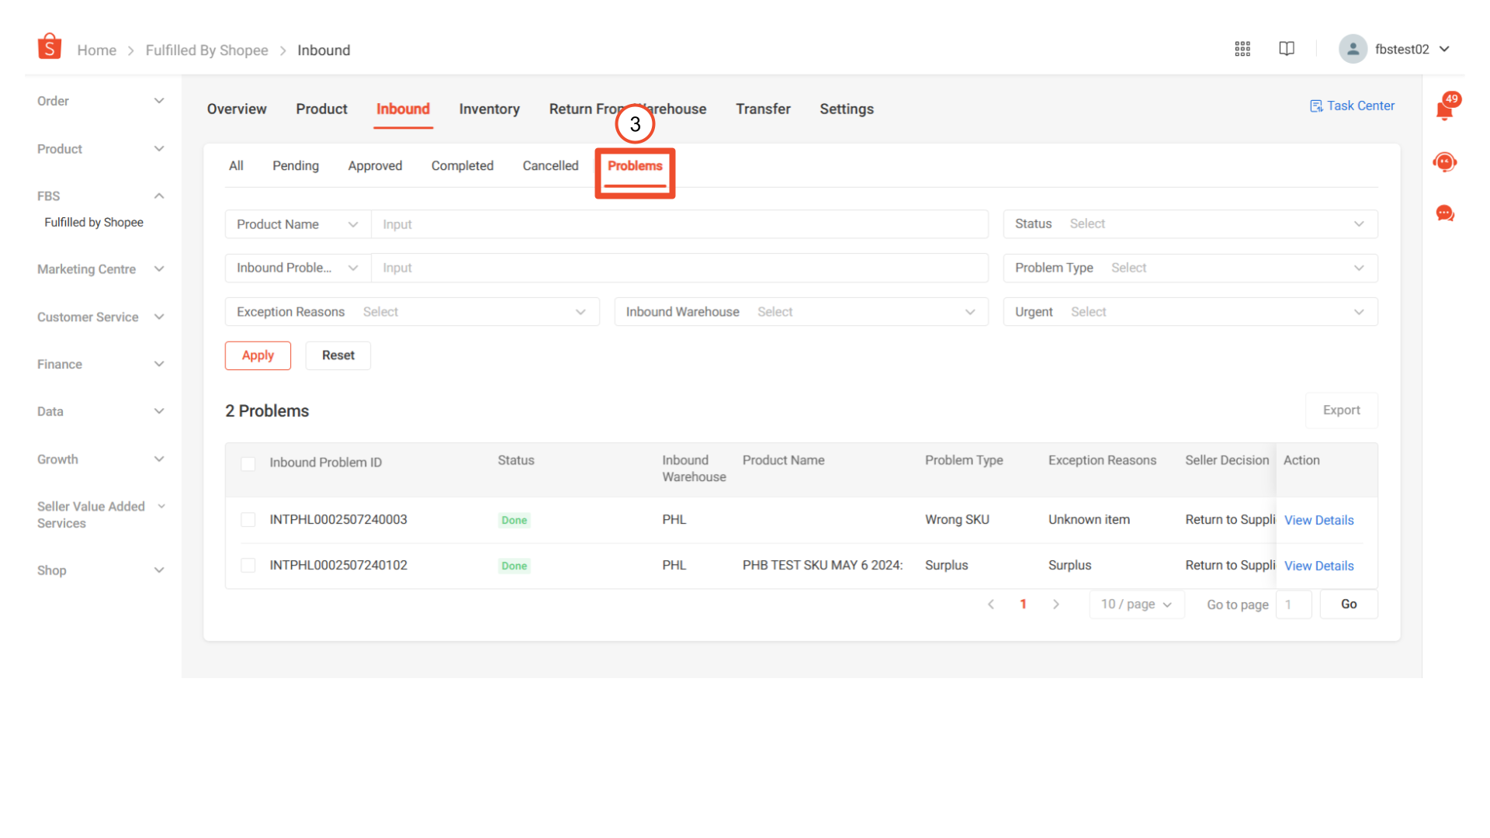
Task: Open the Problem Type dropdown
Action: click(x=1190, y=268)
